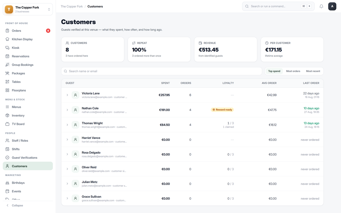Image resolution: width=341 pixels, height=213 pixels.
Task: Open The Copper Fork business switcher
Action: (x=28, y=9)
